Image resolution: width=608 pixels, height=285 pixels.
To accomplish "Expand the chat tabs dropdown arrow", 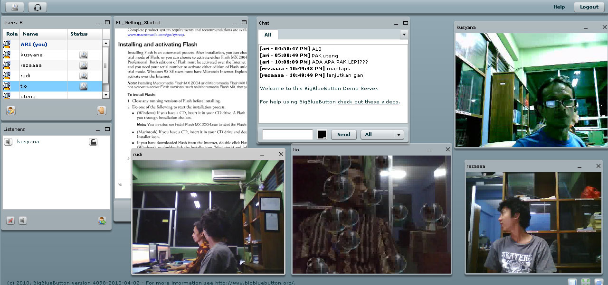I will [x=404, y=35].
